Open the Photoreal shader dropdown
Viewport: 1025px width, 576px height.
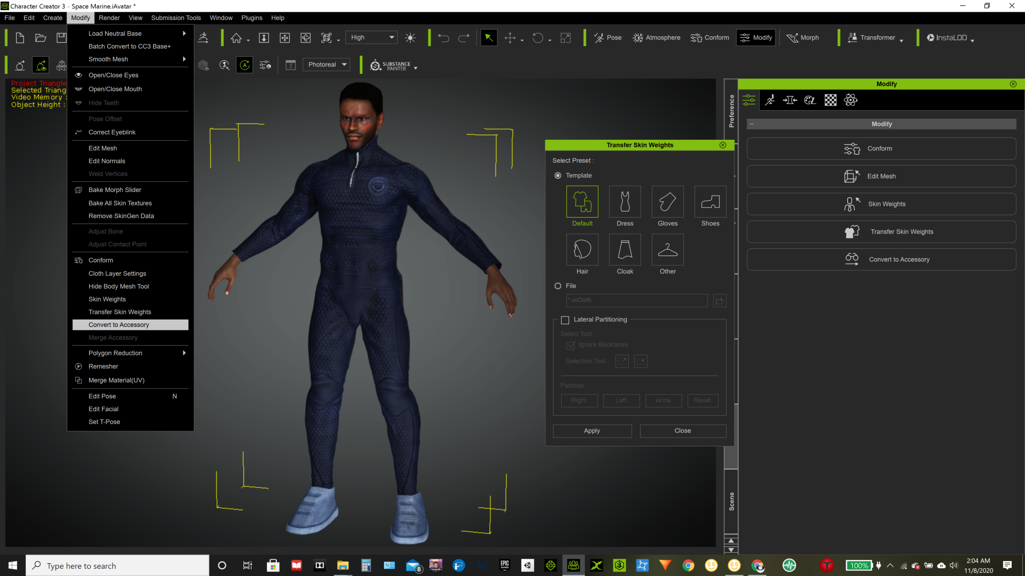[326, 65]
